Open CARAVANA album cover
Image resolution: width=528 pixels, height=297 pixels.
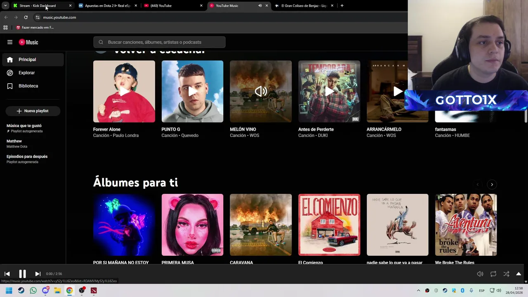[x=261, y=225]
